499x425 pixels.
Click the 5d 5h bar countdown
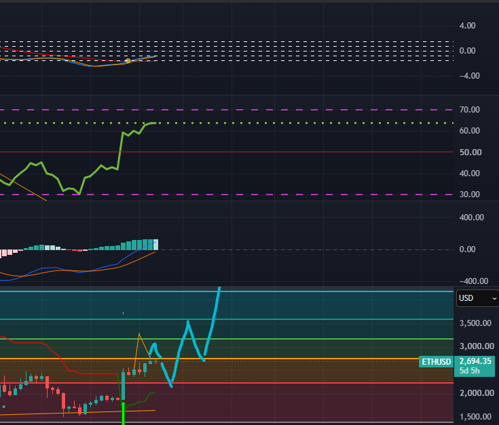pos(469,370)
